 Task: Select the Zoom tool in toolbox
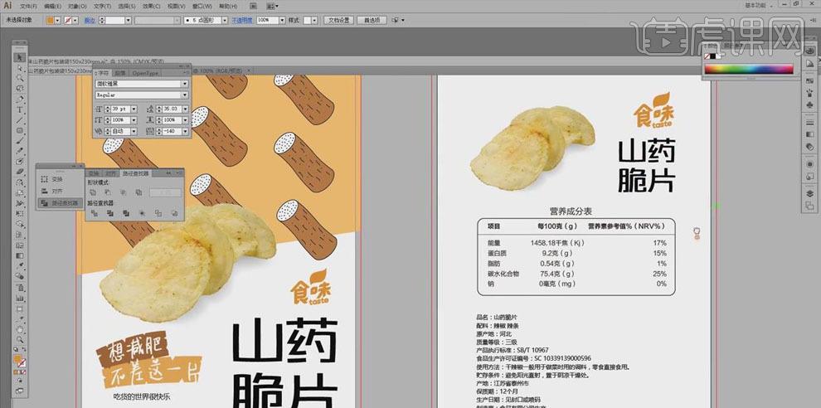pos(20,339)
